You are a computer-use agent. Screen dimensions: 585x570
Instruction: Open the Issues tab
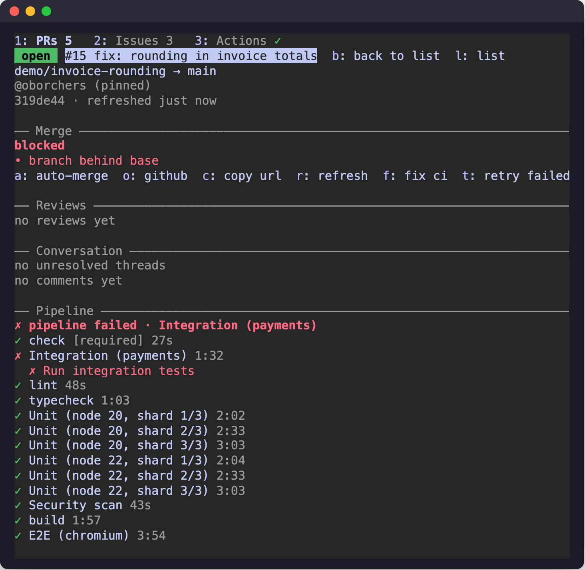133,41
